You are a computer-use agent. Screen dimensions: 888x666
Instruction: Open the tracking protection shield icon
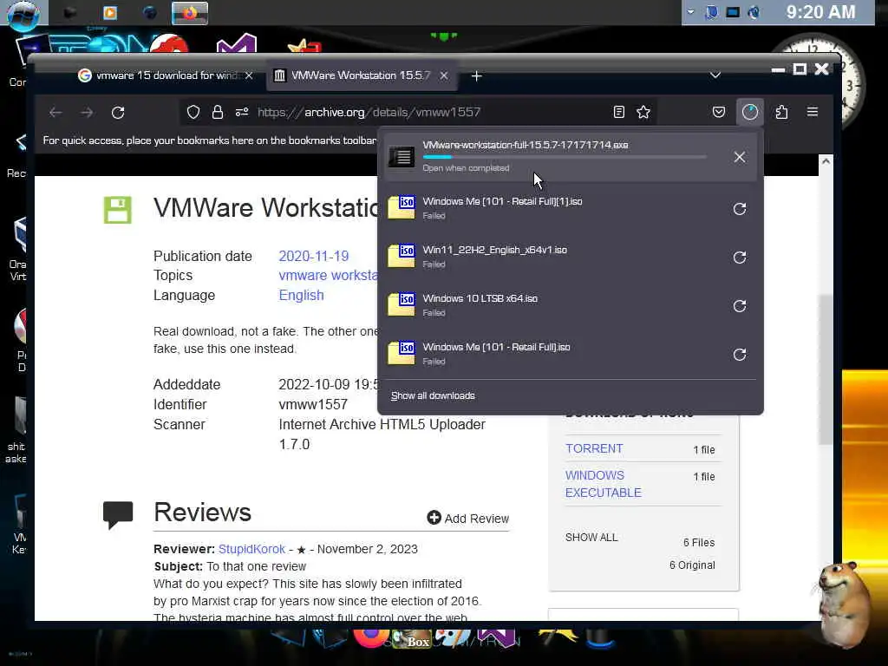click(193, 112)
